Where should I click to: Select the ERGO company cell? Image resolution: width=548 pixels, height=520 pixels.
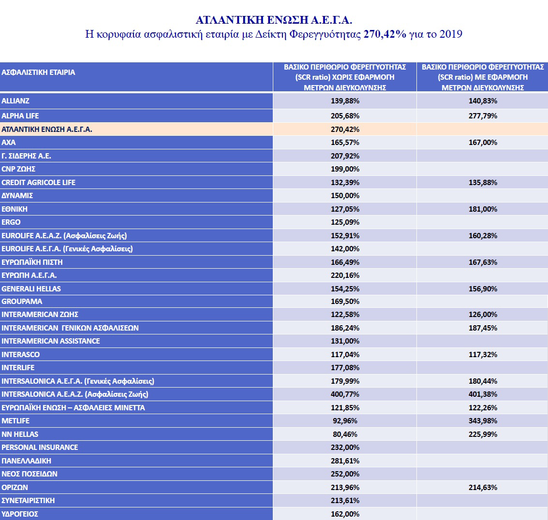pos(11,222)
